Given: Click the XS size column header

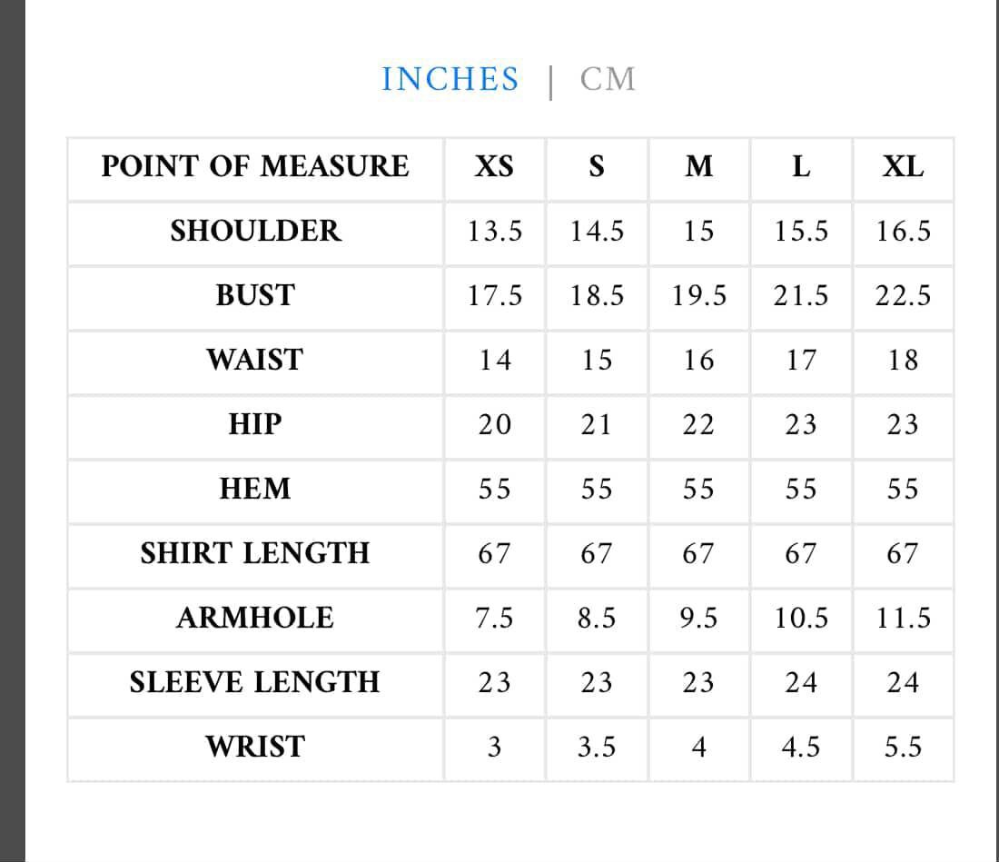Looking at the screenshot, I should [494, 167].
